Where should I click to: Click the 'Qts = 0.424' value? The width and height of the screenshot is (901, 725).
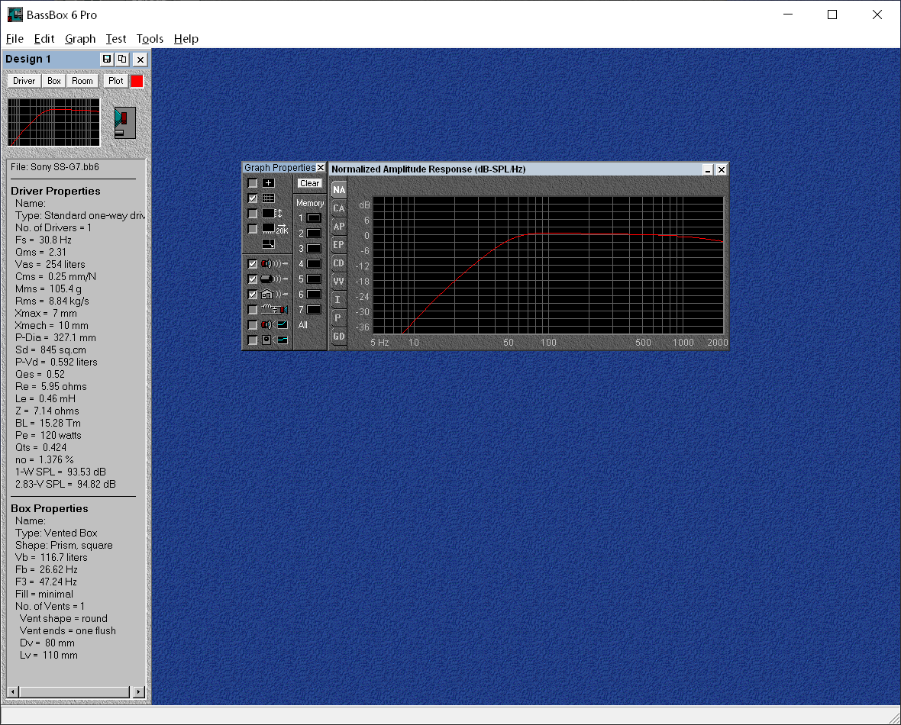coord(40,447)
